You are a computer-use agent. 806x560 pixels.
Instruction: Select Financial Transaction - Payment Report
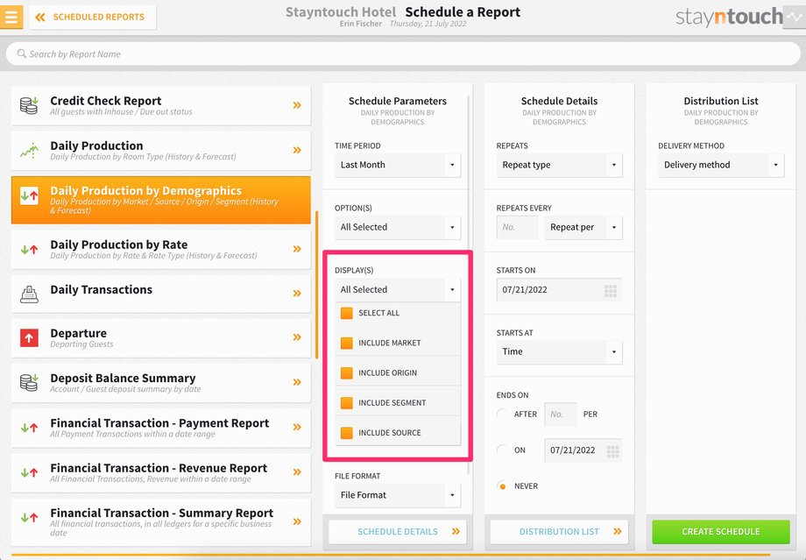[161, 428]
